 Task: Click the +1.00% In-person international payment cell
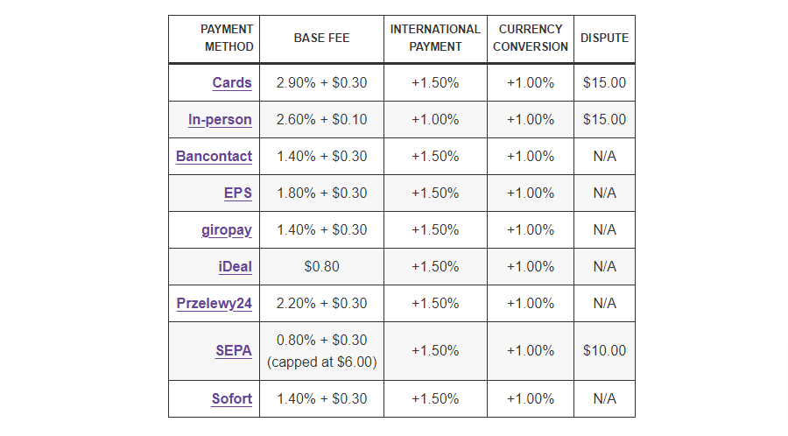(435, 120)
